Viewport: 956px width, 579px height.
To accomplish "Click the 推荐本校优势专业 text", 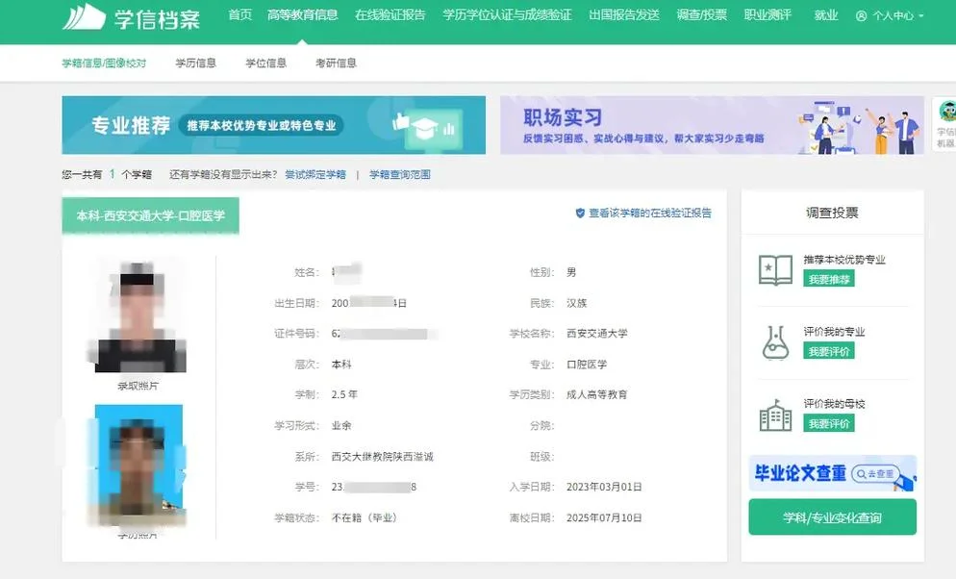I will (x=844, y=260).
